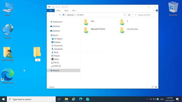The height and width of the screenshot is (102, 182).
Task: Select This PC desktop icon
Action: click(8, 9)
